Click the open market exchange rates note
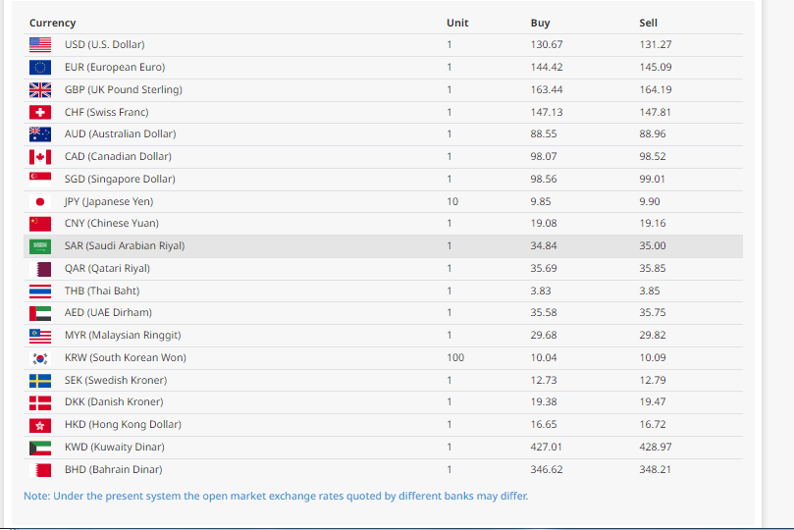Image resolution: width=794 pixels, height=530 pixels. (x=276, y=496)
